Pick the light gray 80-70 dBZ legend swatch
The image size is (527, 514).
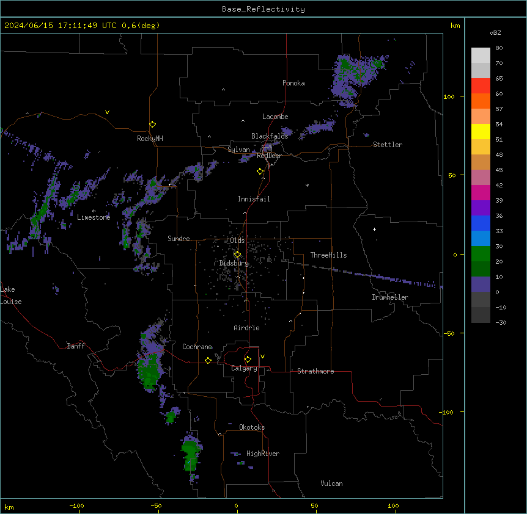481,56
